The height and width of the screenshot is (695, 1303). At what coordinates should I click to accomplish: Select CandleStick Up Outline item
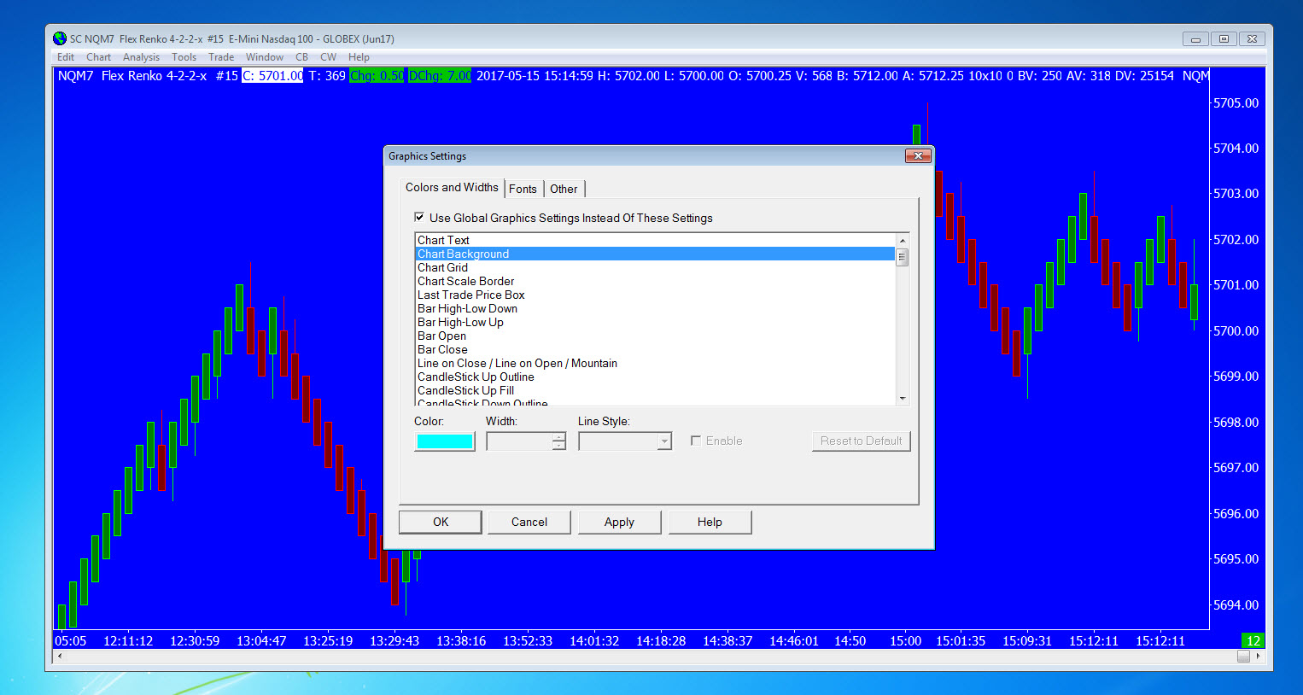[655, 377]
